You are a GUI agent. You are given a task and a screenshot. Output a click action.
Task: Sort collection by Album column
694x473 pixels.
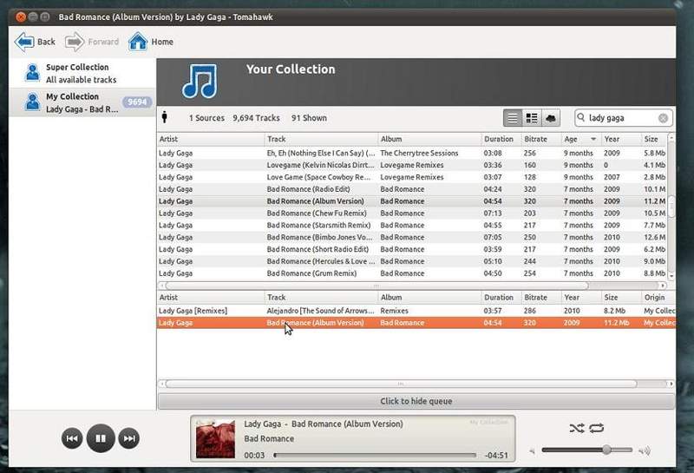tap(429, 139)
